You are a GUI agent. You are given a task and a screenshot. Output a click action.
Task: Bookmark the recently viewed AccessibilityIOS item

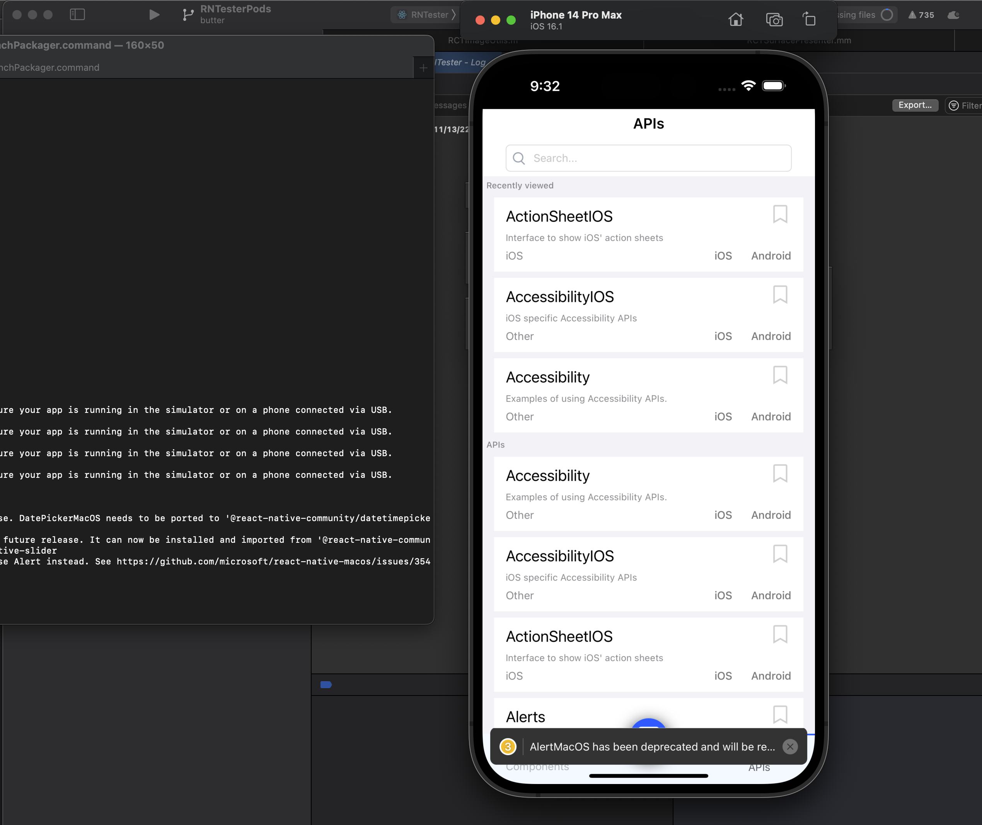(x=779, y=295)
